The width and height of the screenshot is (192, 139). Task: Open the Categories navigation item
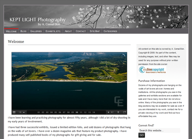[110, 31]
